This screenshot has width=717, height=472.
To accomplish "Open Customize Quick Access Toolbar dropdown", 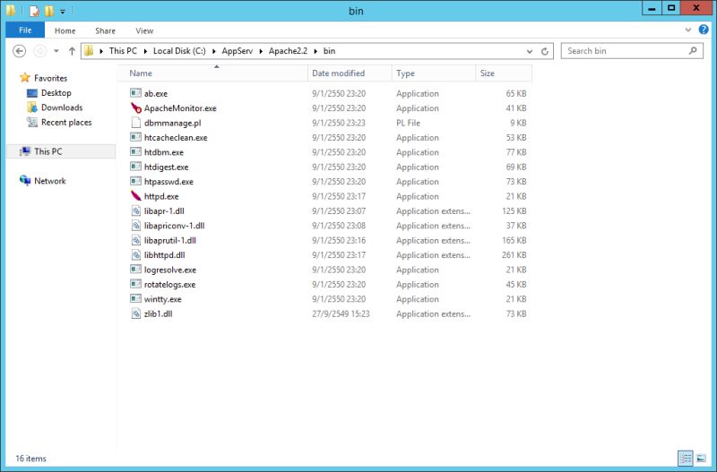I will 63,11.
